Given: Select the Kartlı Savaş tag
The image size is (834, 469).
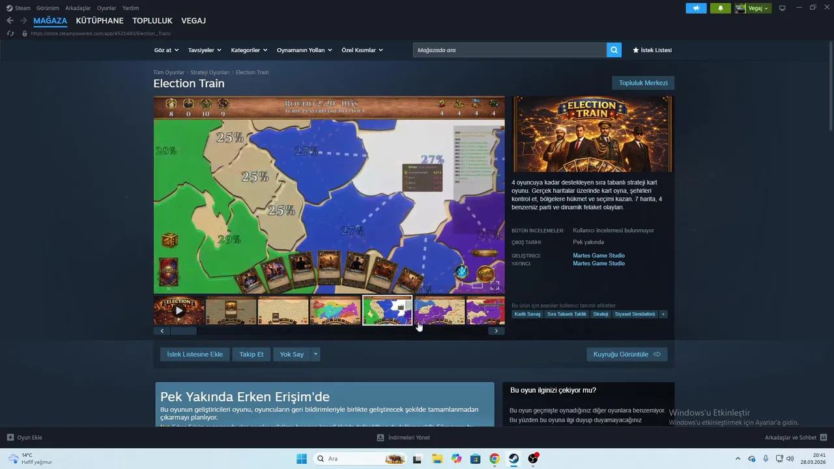Looking at the screenshot, I should 527,314.
